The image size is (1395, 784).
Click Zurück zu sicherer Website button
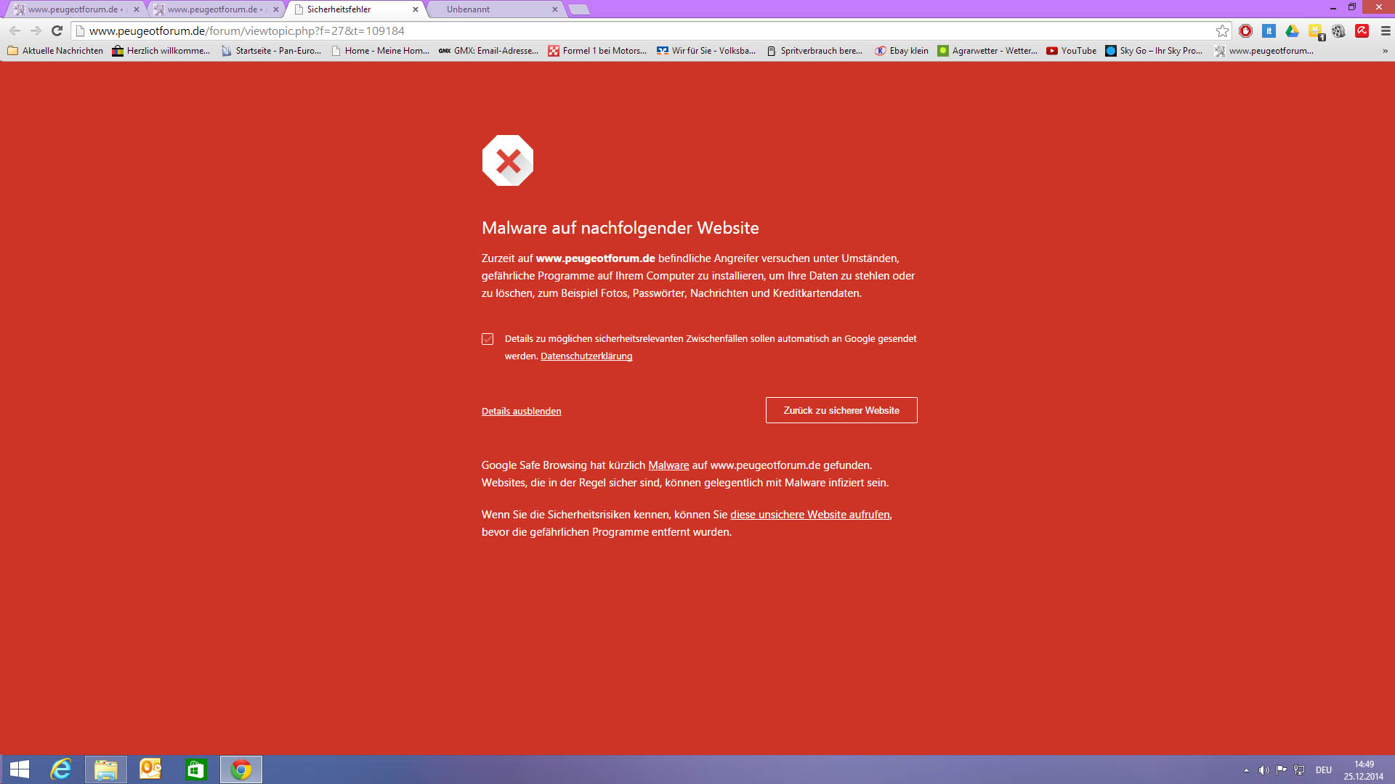pyautogui.click(x=841, y=410)
